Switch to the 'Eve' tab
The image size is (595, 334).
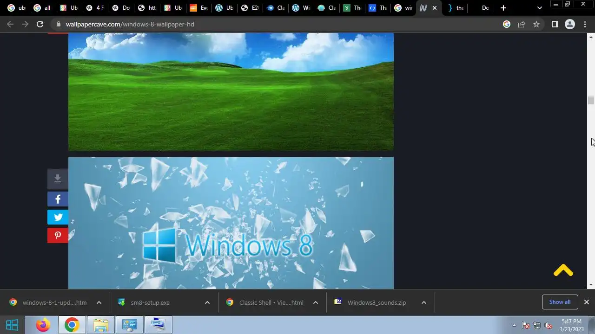click(198, 8)
